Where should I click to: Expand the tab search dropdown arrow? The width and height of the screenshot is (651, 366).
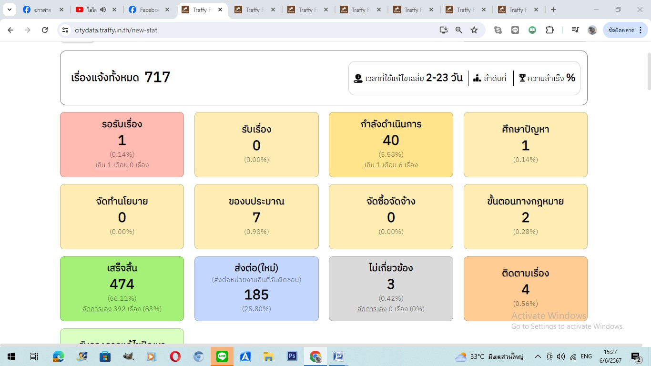pyautogui.click(x=9, y=10)
